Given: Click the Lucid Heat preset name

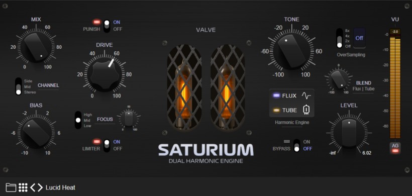Looking at the screenshot, I should pyautogui.click(x=60, y=187).
